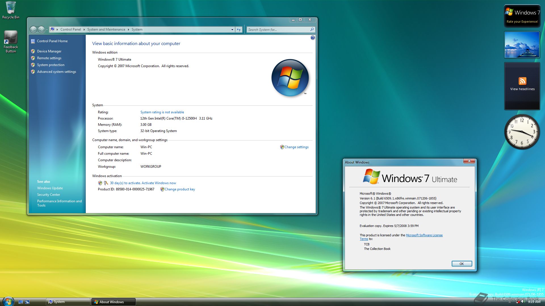
Task: Click the activation keys icon
Action: point(106,183)
